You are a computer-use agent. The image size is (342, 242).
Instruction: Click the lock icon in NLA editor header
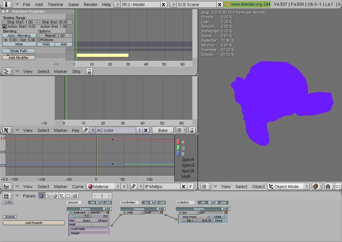click(x=89, y=71)
